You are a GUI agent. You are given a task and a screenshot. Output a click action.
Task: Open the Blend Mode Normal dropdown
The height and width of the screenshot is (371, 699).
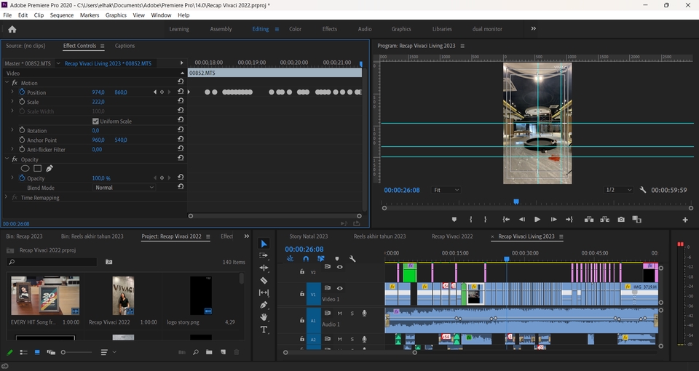click(x=124, y=188)
